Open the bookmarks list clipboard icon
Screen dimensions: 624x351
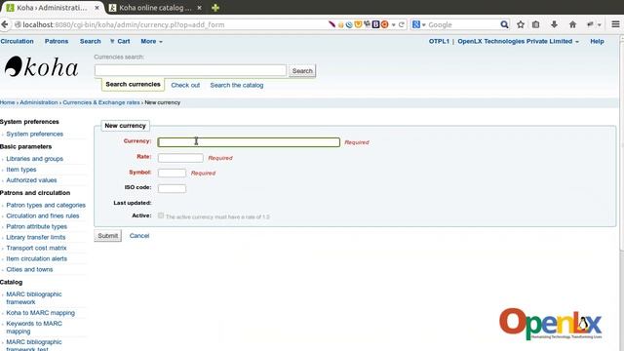coord(536,24)
